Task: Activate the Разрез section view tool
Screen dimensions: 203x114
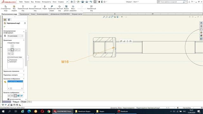Action: tap(45, 8)
